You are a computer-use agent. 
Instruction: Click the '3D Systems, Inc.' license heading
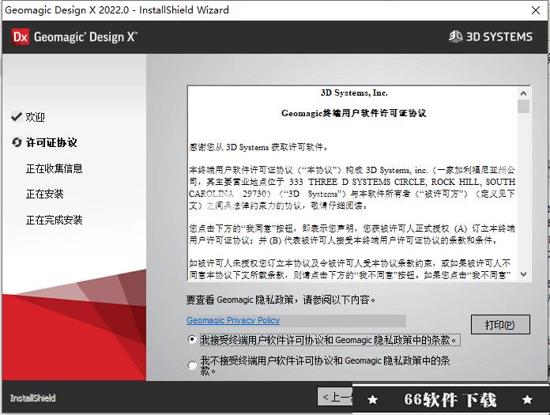[354, 93]
